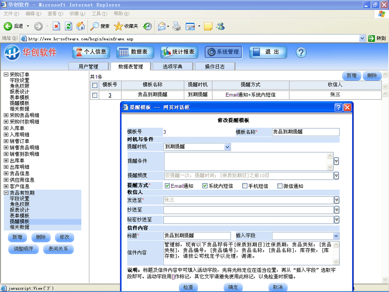The width and height of the screenshot is (389, 292).
Task: Expand the 入库单 tree node
Action: click(x=6, y=128)
